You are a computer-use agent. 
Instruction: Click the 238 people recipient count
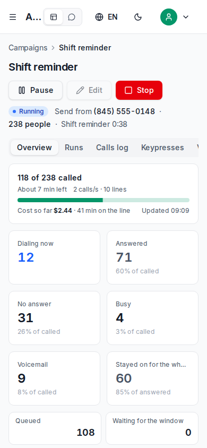29,124
